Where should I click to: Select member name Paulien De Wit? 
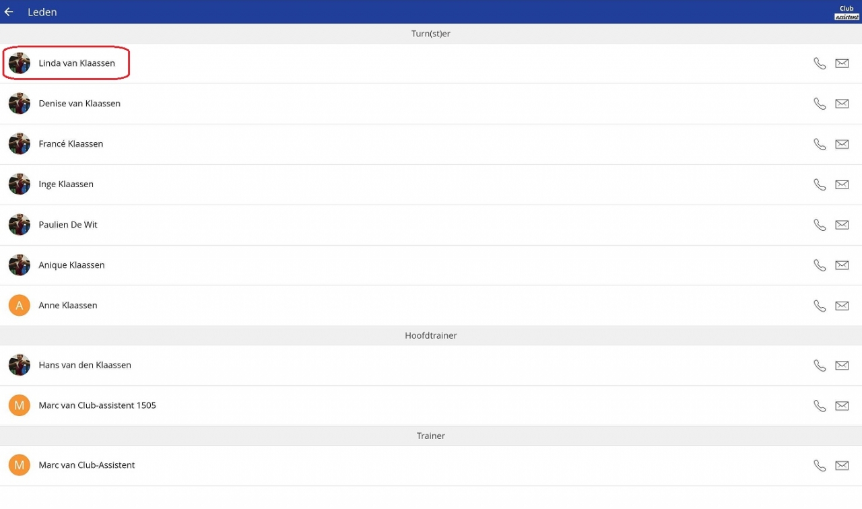tap(68, 225)
